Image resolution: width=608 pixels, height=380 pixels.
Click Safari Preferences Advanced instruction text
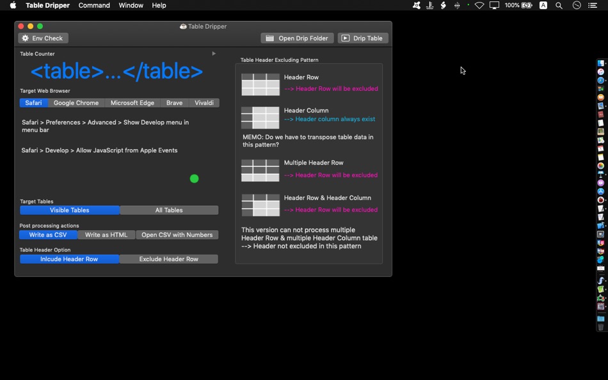pos(105,126)
